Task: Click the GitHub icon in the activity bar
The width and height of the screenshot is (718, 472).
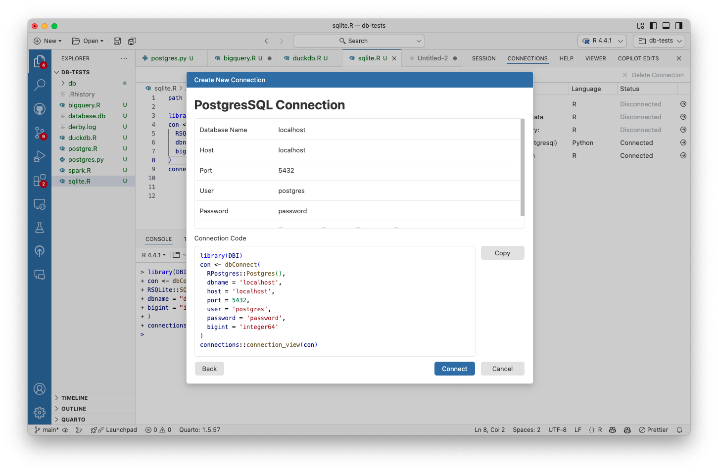Action: click(x=40, y=109)
